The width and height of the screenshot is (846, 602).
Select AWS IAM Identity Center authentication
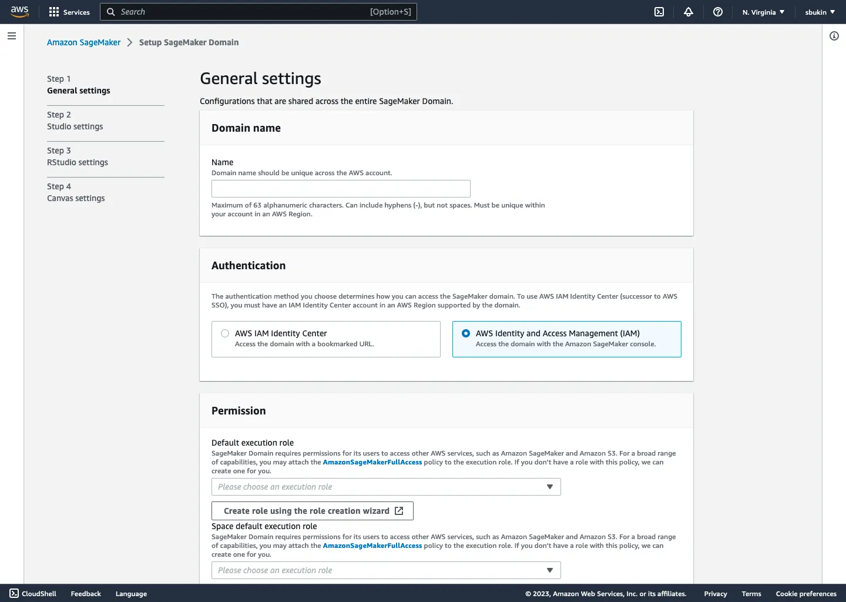[225, 333]
